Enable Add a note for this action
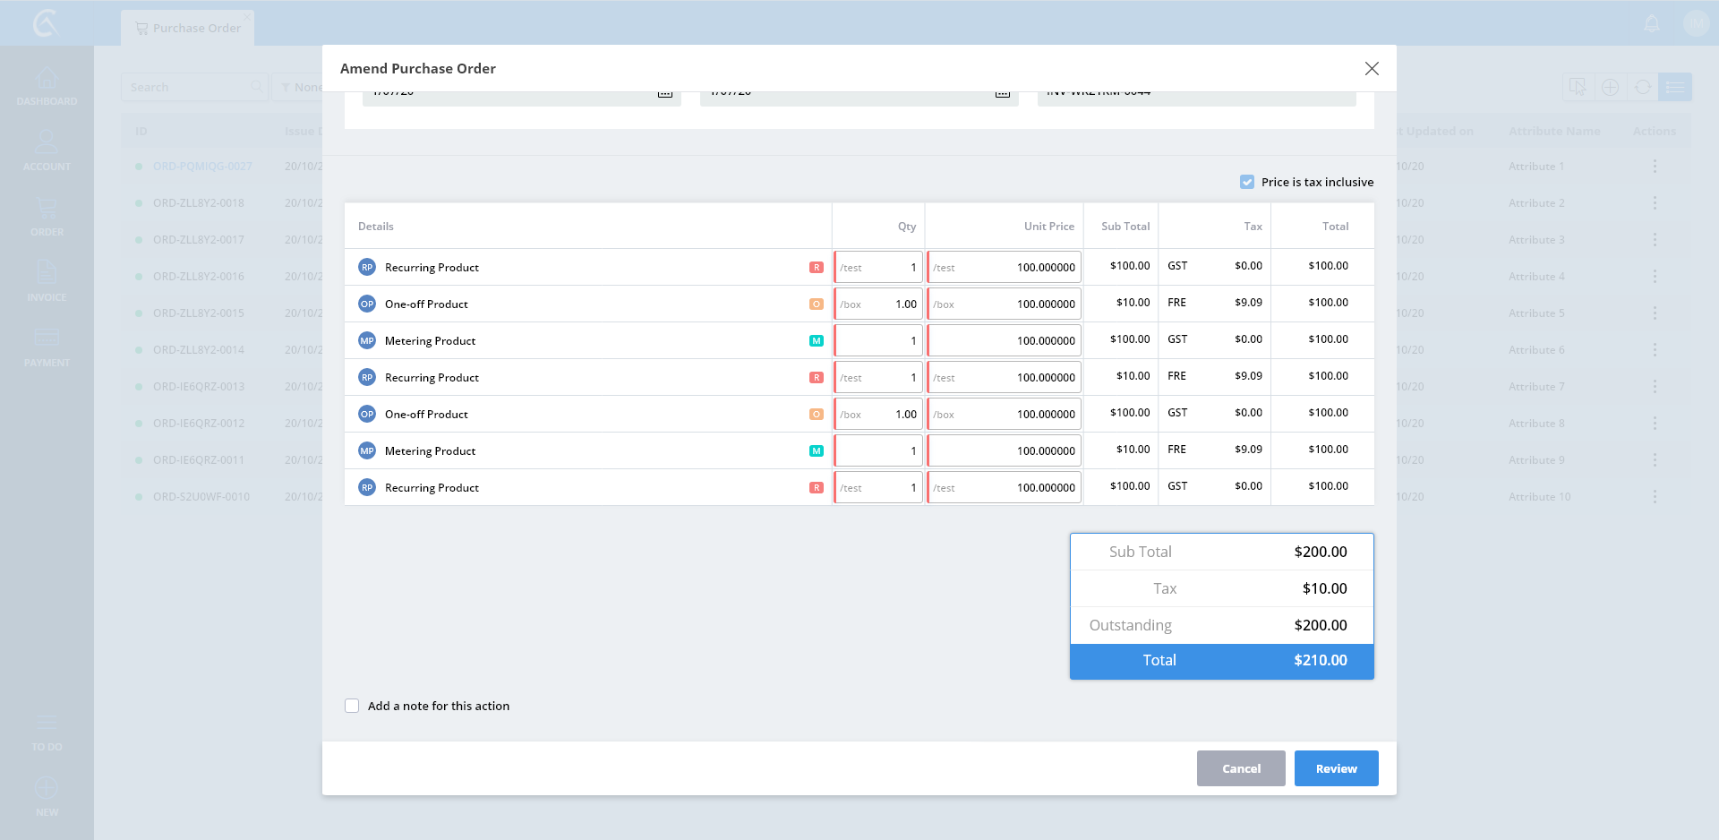The height and width of the screenshot is (840, 1719). [x=352, y=706]
